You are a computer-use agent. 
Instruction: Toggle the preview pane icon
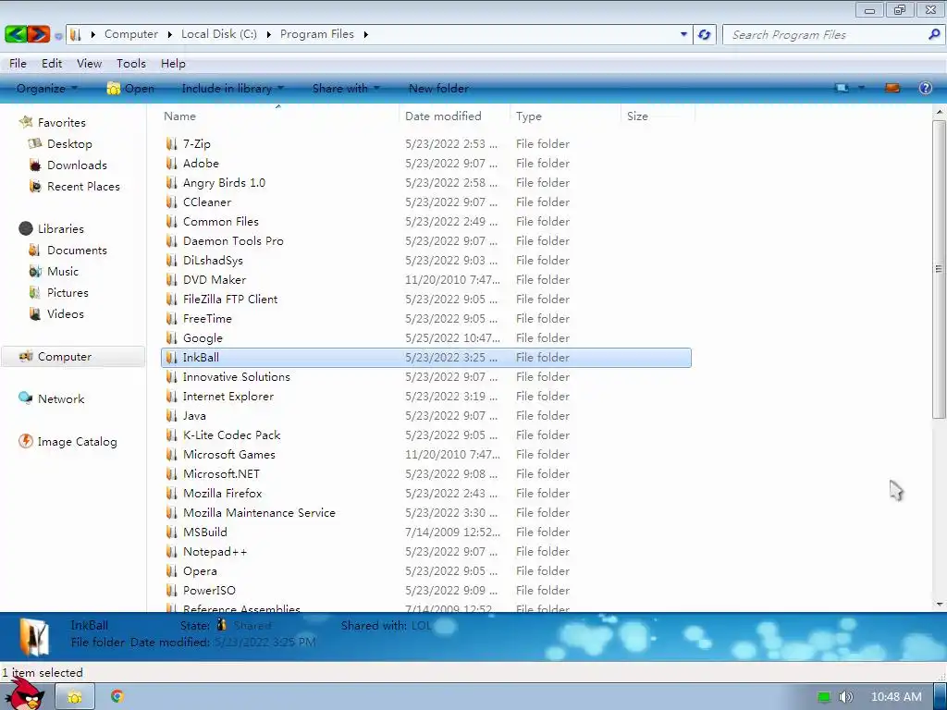pyautogui.click(x=892, y=88)
